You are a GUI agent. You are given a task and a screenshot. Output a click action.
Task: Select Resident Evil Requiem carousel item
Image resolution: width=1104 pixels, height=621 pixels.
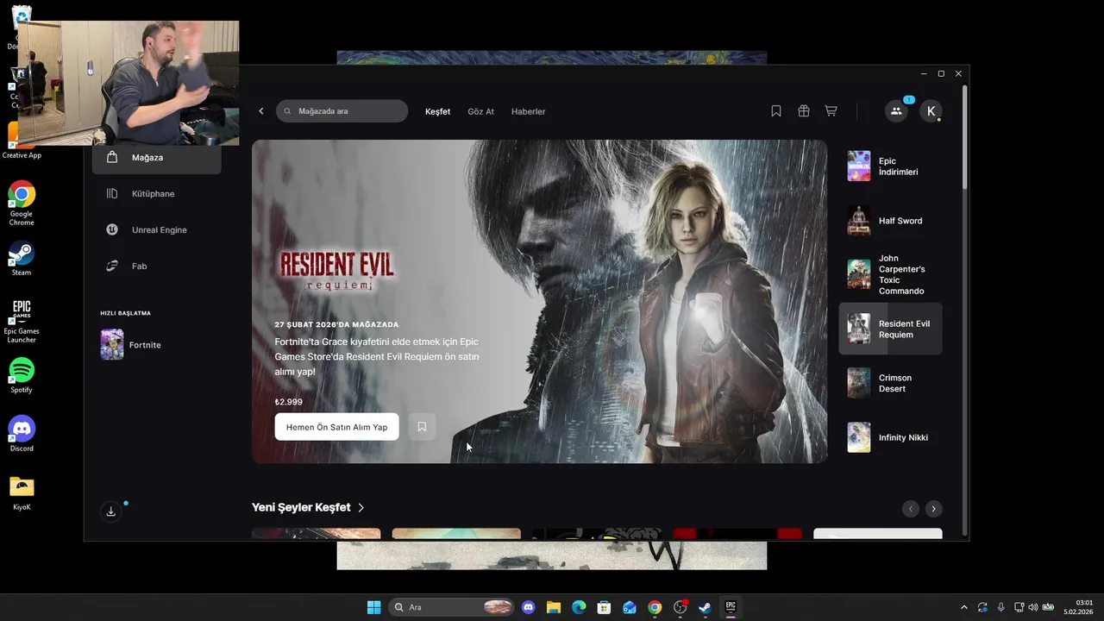point(890,329)
